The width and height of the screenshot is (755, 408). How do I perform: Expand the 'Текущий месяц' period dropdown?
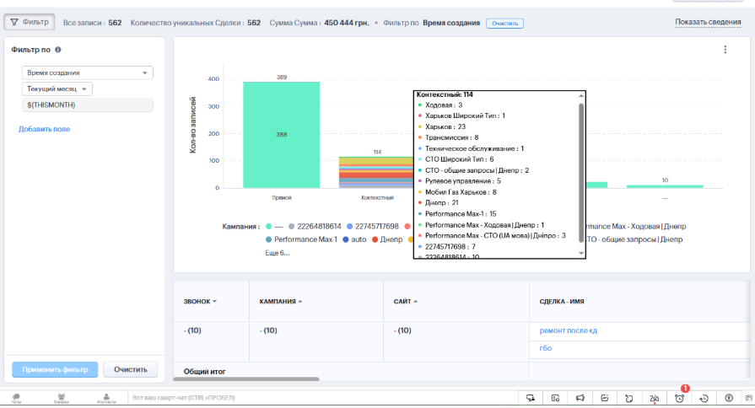click(x=57, y=89)
